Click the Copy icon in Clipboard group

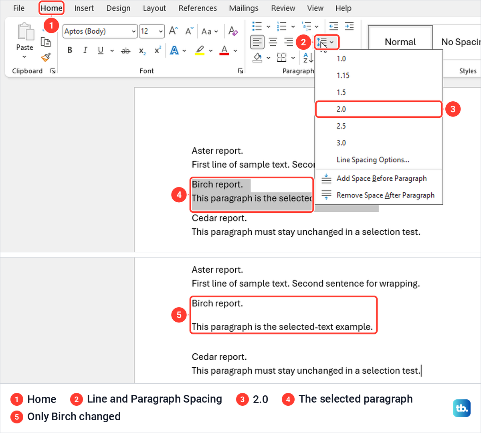(x=46, y=42)
